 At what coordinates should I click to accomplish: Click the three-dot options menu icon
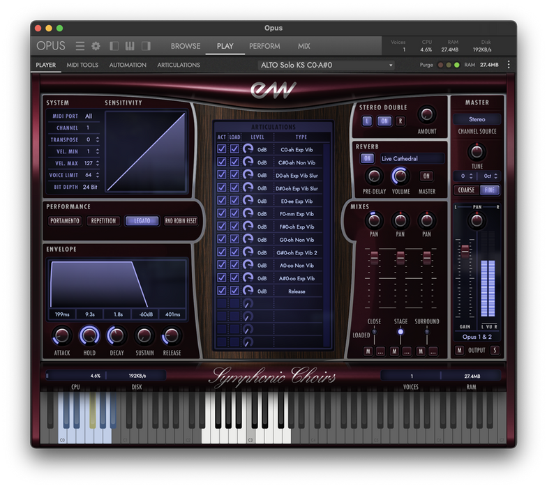[508, 65]
